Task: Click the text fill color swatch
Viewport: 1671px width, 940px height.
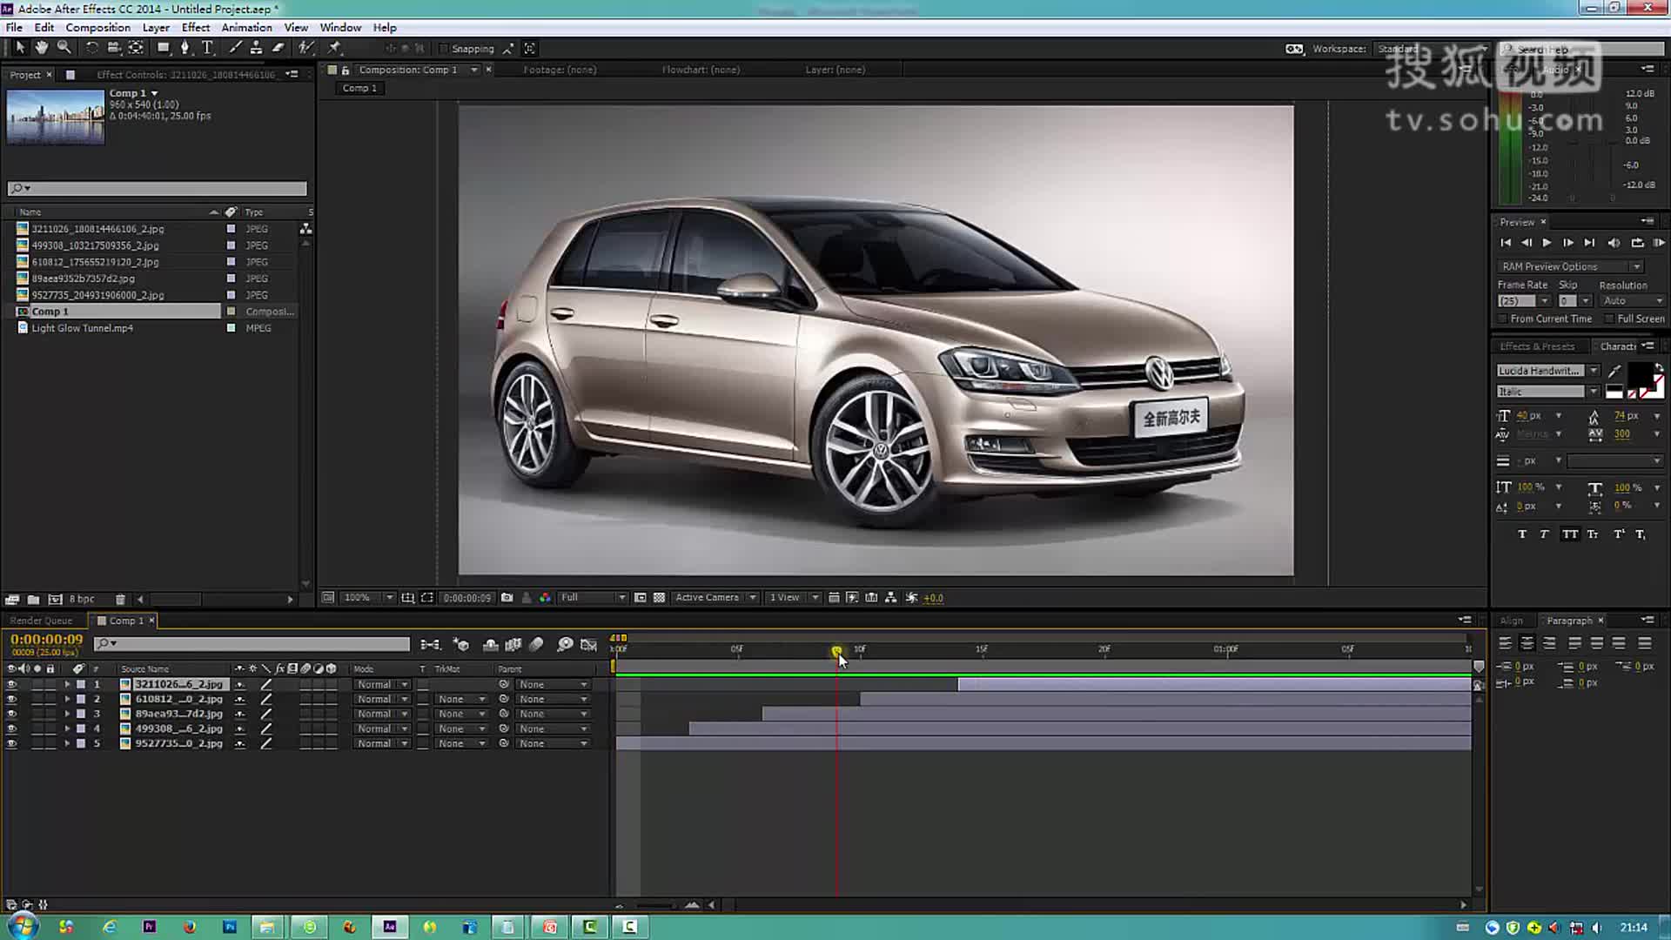Action: (x=1639, y=374)
